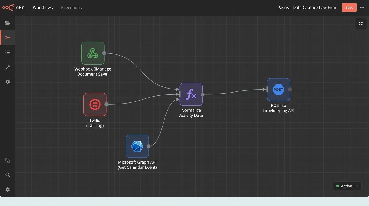The image size is (369, 206).
Task: Click the n8n logo
Action: tap(13, 8)
